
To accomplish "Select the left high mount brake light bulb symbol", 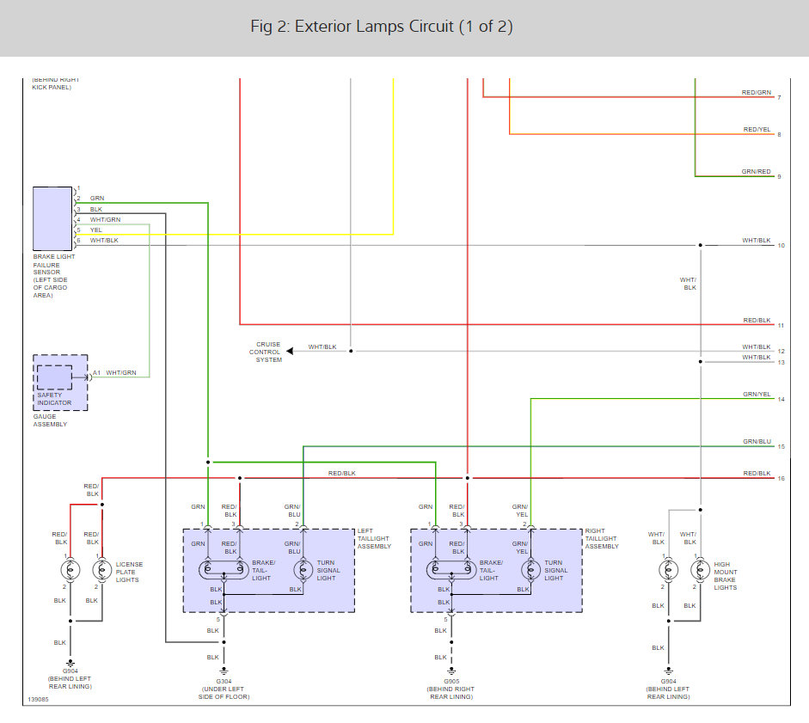I will 669,570.
